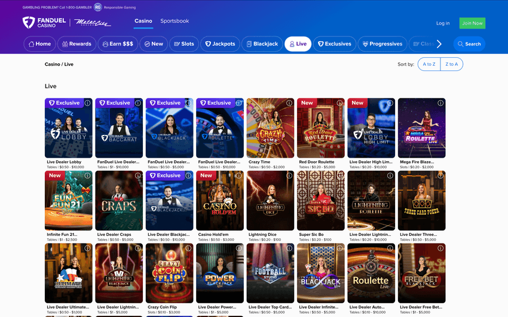Image resolution: width=508 pixels, height=317 pixels.
Task: Open the Earn $$$ category
Action: click(118, 44)
